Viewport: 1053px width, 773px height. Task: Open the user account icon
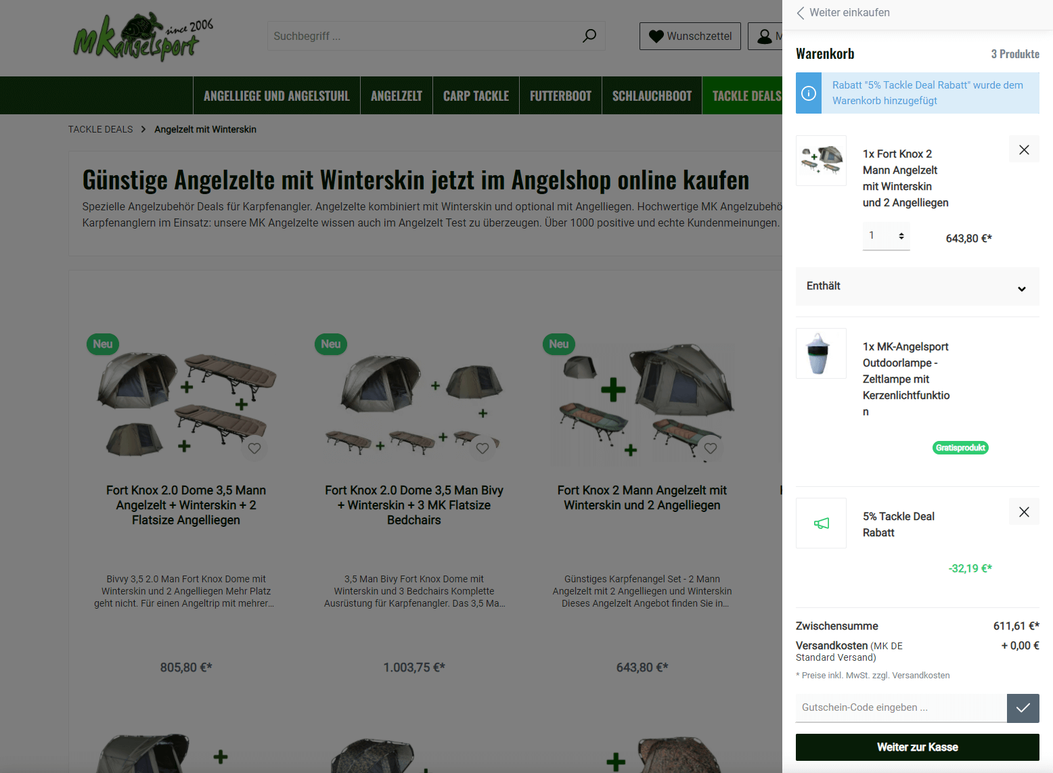pyautogui.click(x=765, y=37)
